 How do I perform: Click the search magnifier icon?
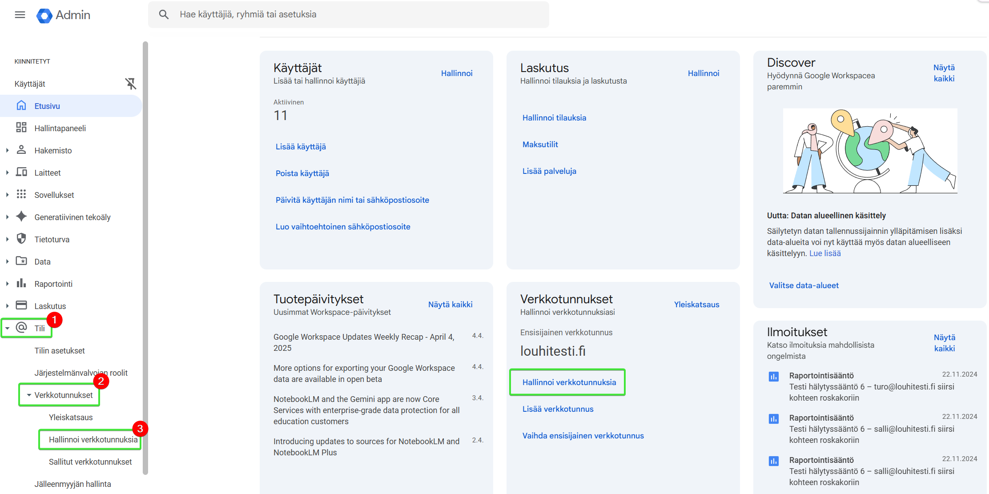[164, 15]
